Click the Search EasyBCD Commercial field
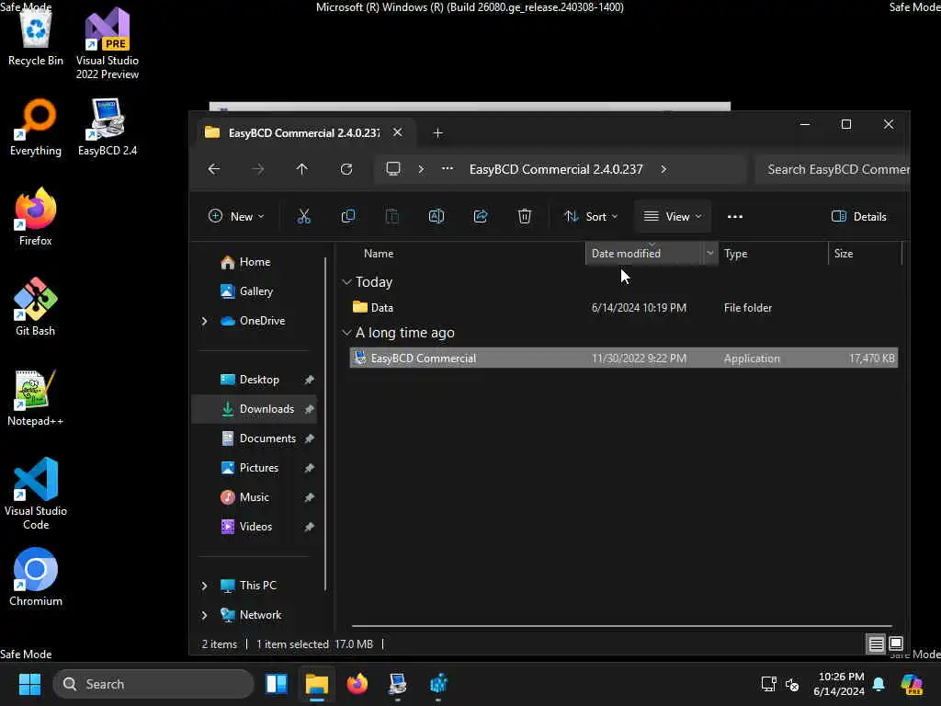 [833, 169]
